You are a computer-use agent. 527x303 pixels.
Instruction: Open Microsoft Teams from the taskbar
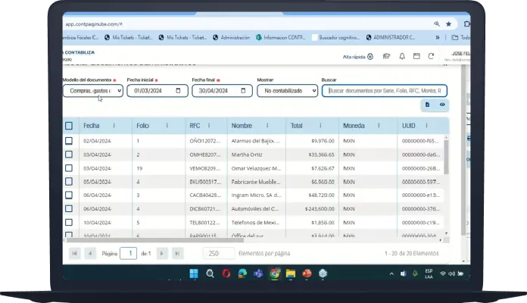(x=258, y=273)
